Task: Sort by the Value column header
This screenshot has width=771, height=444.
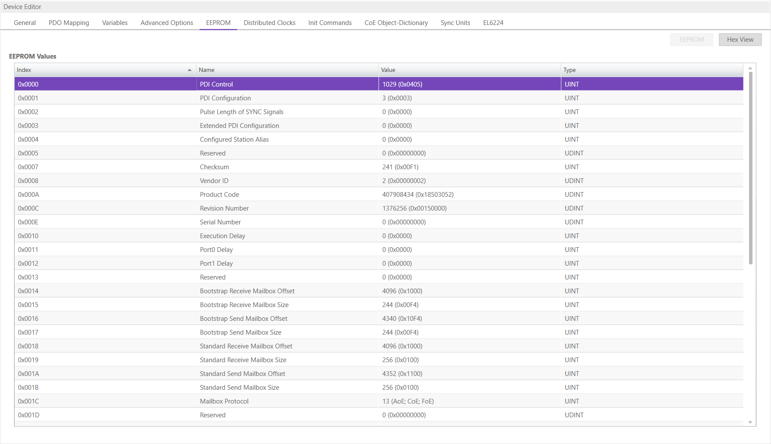Action: (469, 70)
